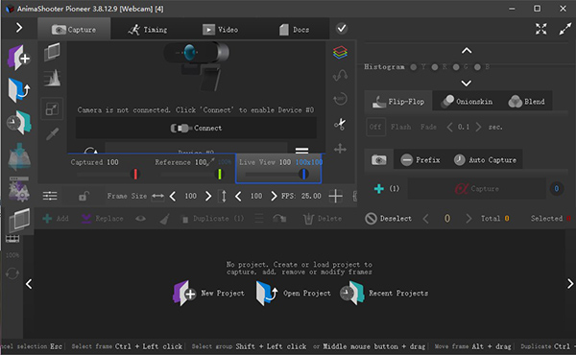Open the hamburger menu near Device
The image size is (576, 355).
[x=302, y=151]
